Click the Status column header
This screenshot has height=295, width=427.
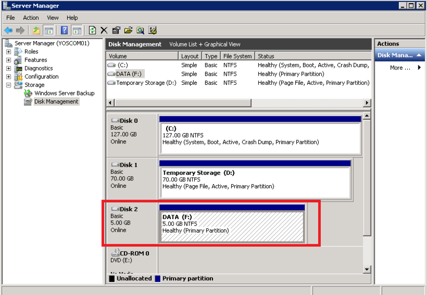click(313, 56)
